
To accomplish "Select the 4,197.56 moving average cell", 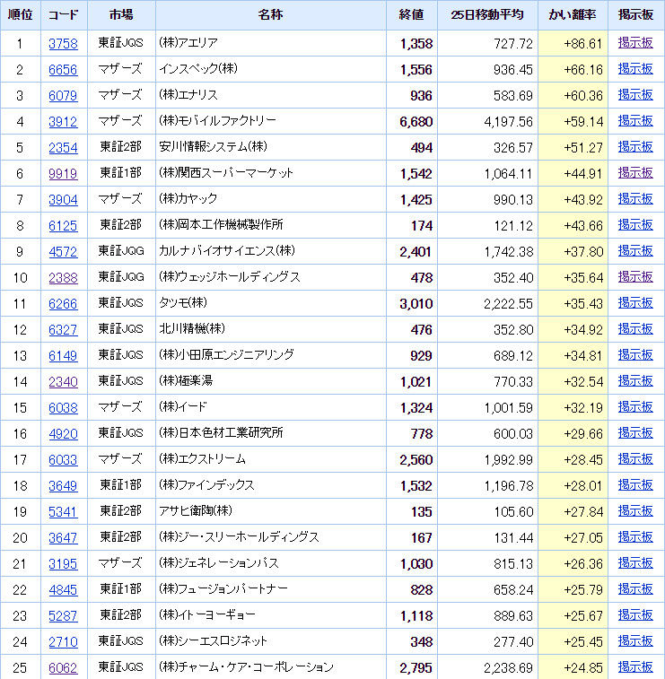I will [487, 121].
